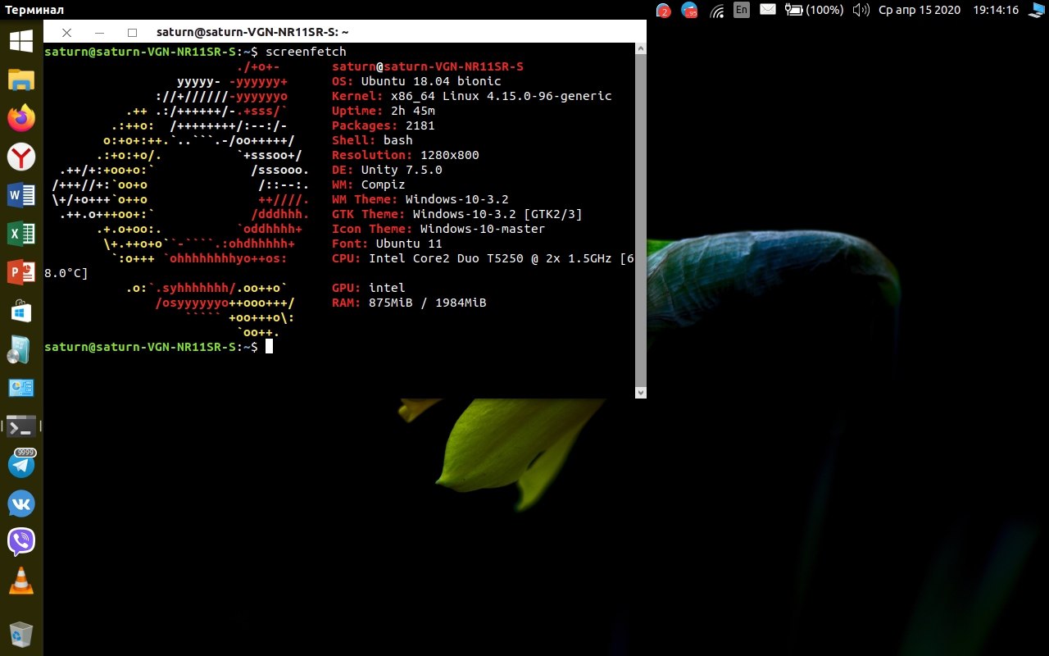Viewport: 1049px width, 656px height.
Task: Click the 'Uptime: 2h 45m' line
Action: pos(384,111)
